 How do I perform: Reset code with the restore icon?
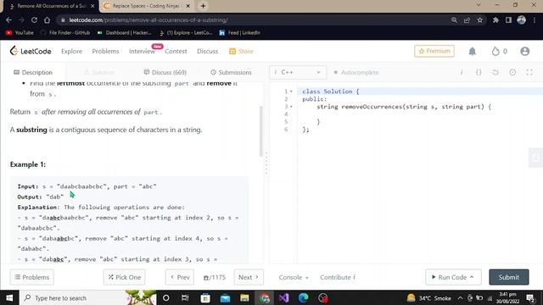tap(495, 72)
